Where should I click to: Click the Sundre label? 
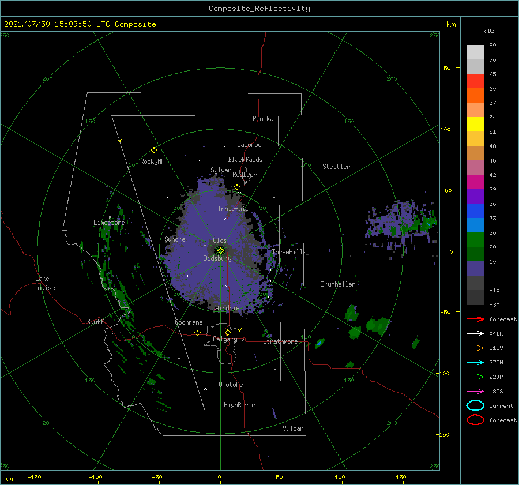point(175,239)
